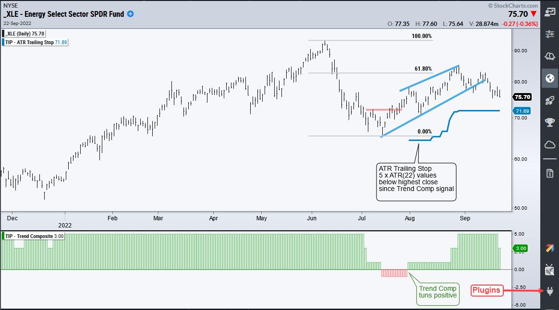Click the TIP - ATR Trailing Stop legend

click(35, 42)
